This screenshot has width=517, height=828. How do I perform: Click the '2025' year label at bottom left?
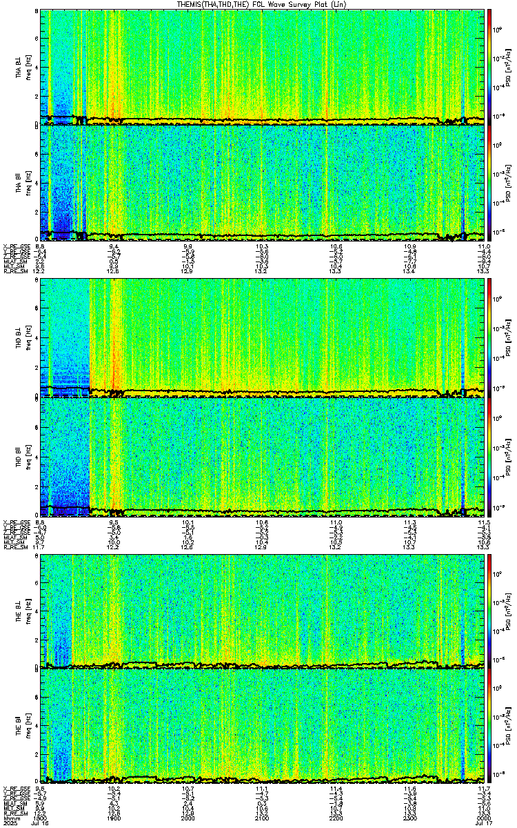click(10, 823)
